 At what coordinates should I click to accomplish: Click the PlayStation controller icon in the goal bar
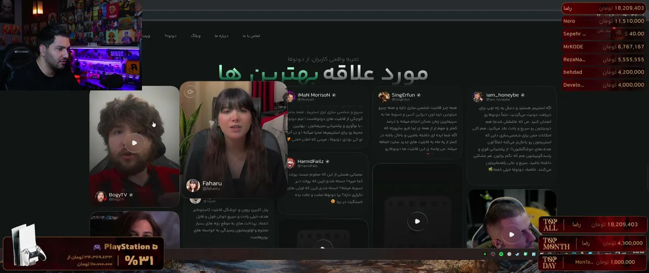tap(97, 247)
